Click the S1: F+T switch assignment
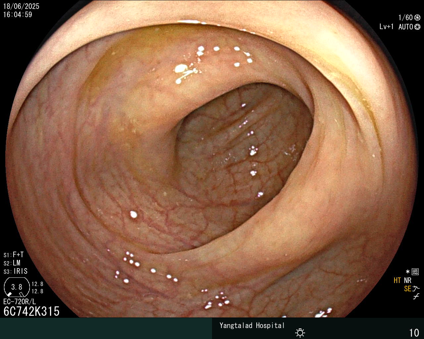This screenshot has width=424, height=339. tap(14, 255)
